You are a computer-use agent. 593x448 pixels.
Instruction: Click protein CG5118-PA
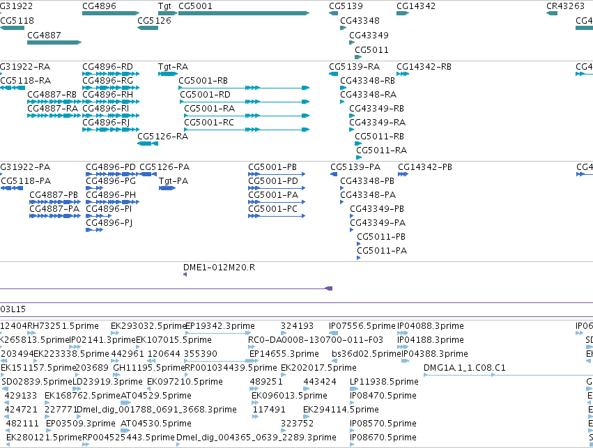point(12,188)
